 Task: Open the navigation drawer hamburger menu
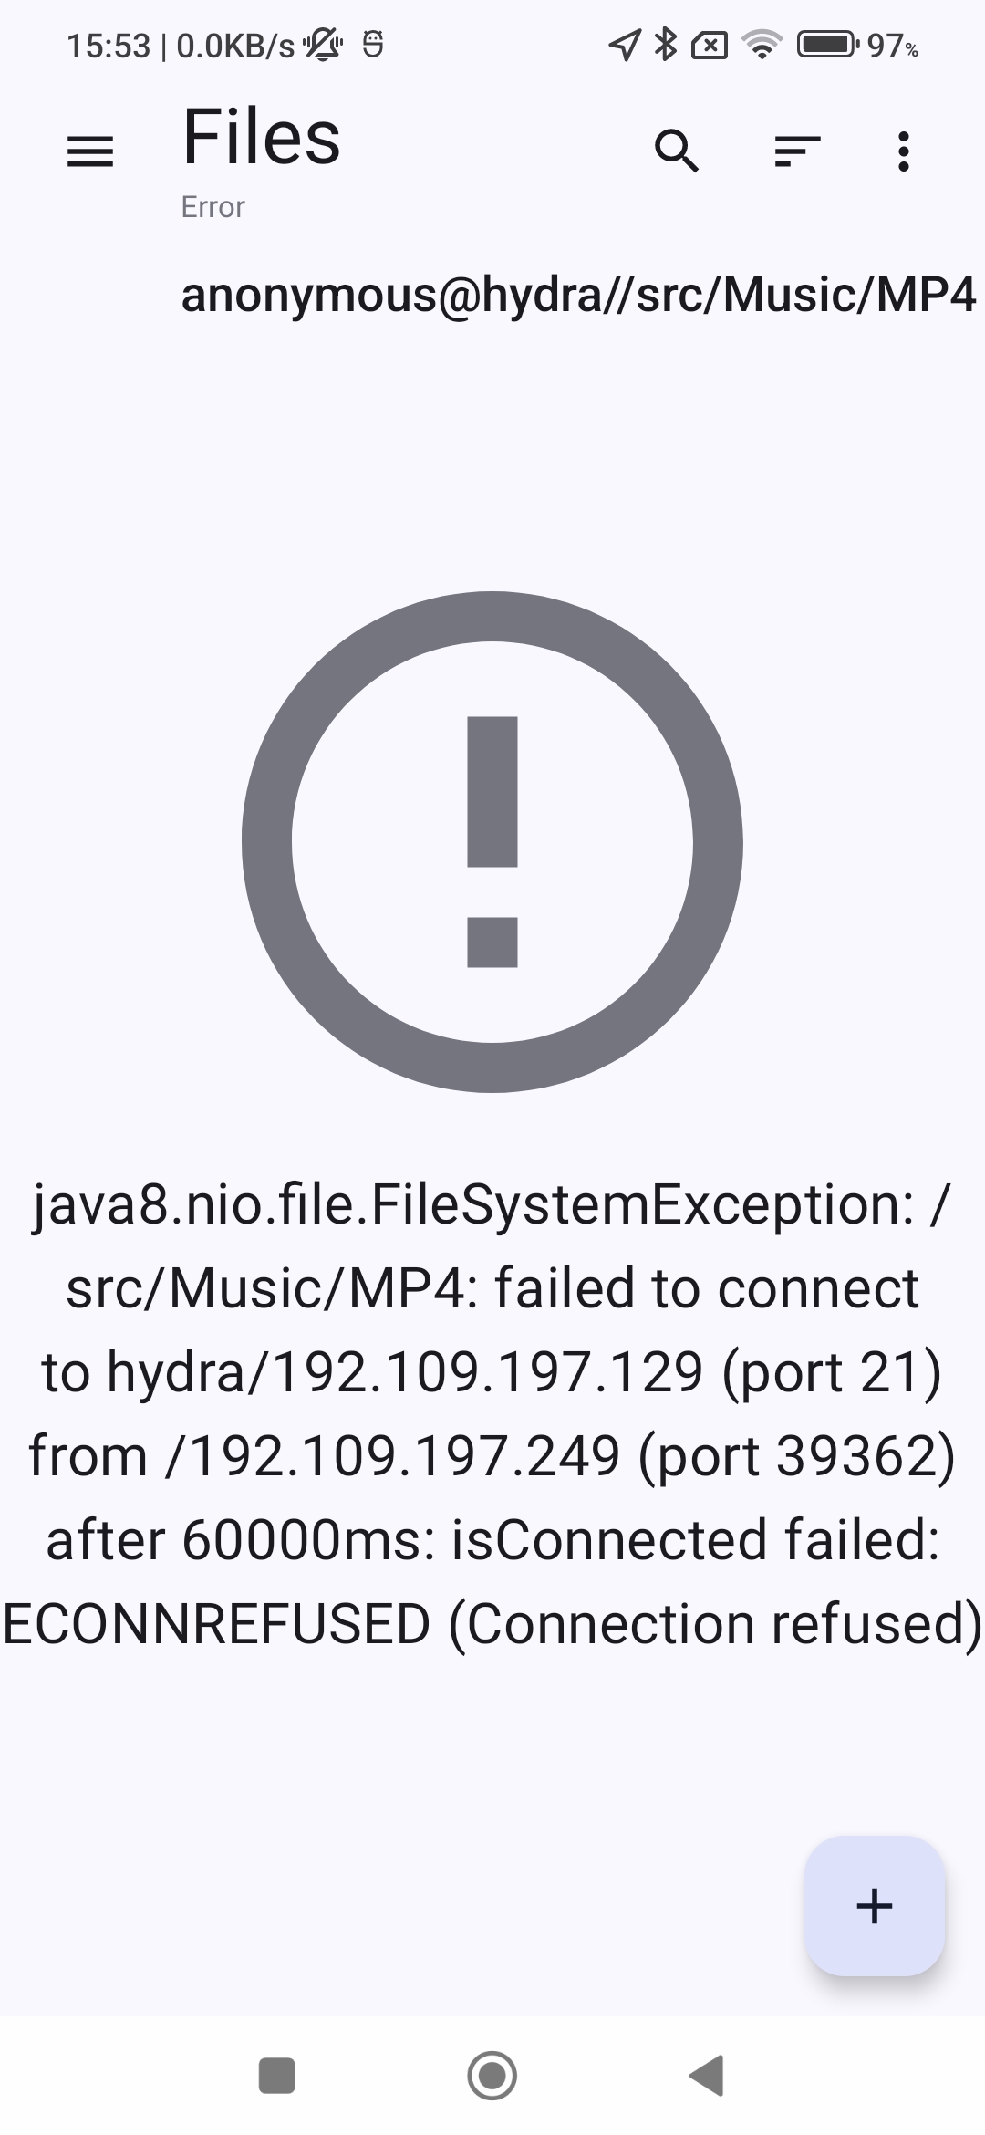[x=90, y=151]
